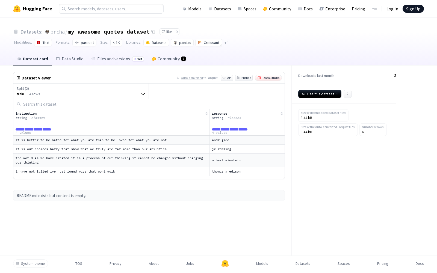This screenshot has height=273, width=437.
Task: Open footer Models link
Action: [262, 263]
